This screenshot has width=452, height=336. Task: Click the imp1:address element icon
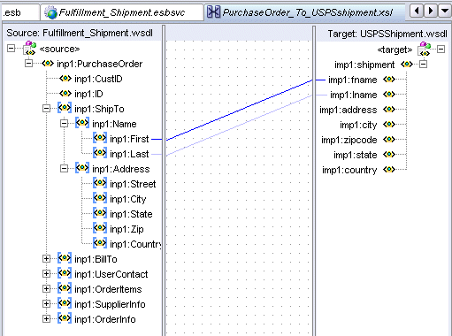pos(389,110)
